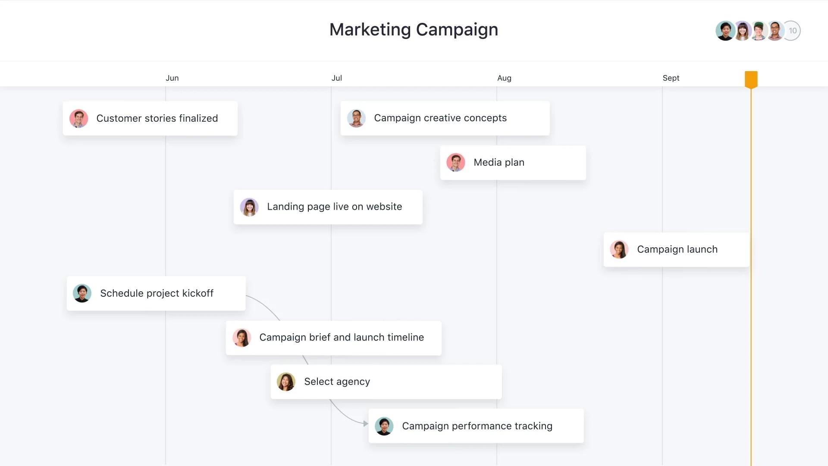Toggle visibility of Media plan card
828x466 pixels.
point(512,162)
